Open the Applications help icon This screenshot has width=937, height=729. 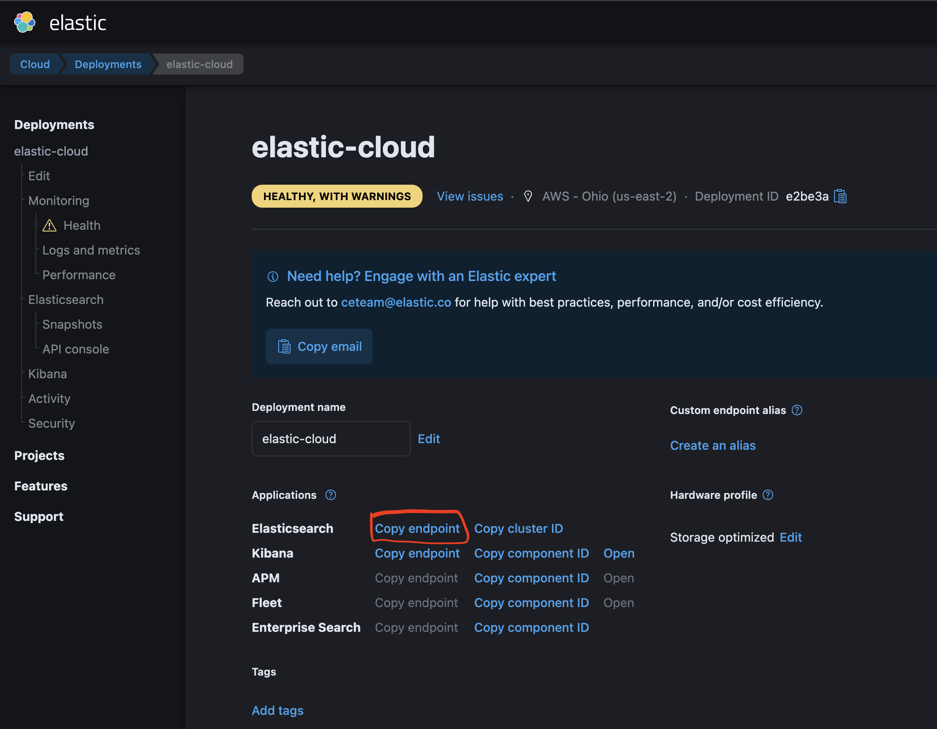[x=331, y=495]
